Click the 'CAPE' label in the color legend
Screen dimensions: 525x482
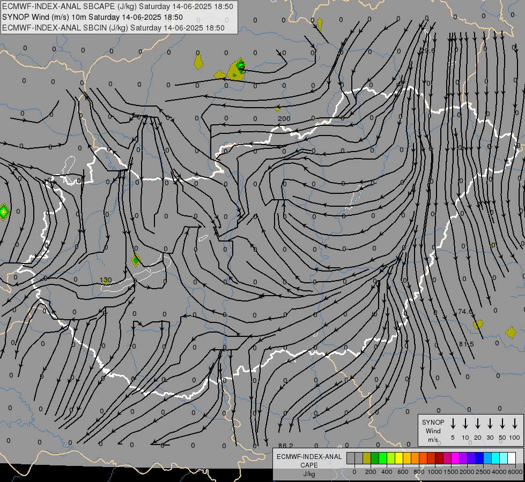309,465
